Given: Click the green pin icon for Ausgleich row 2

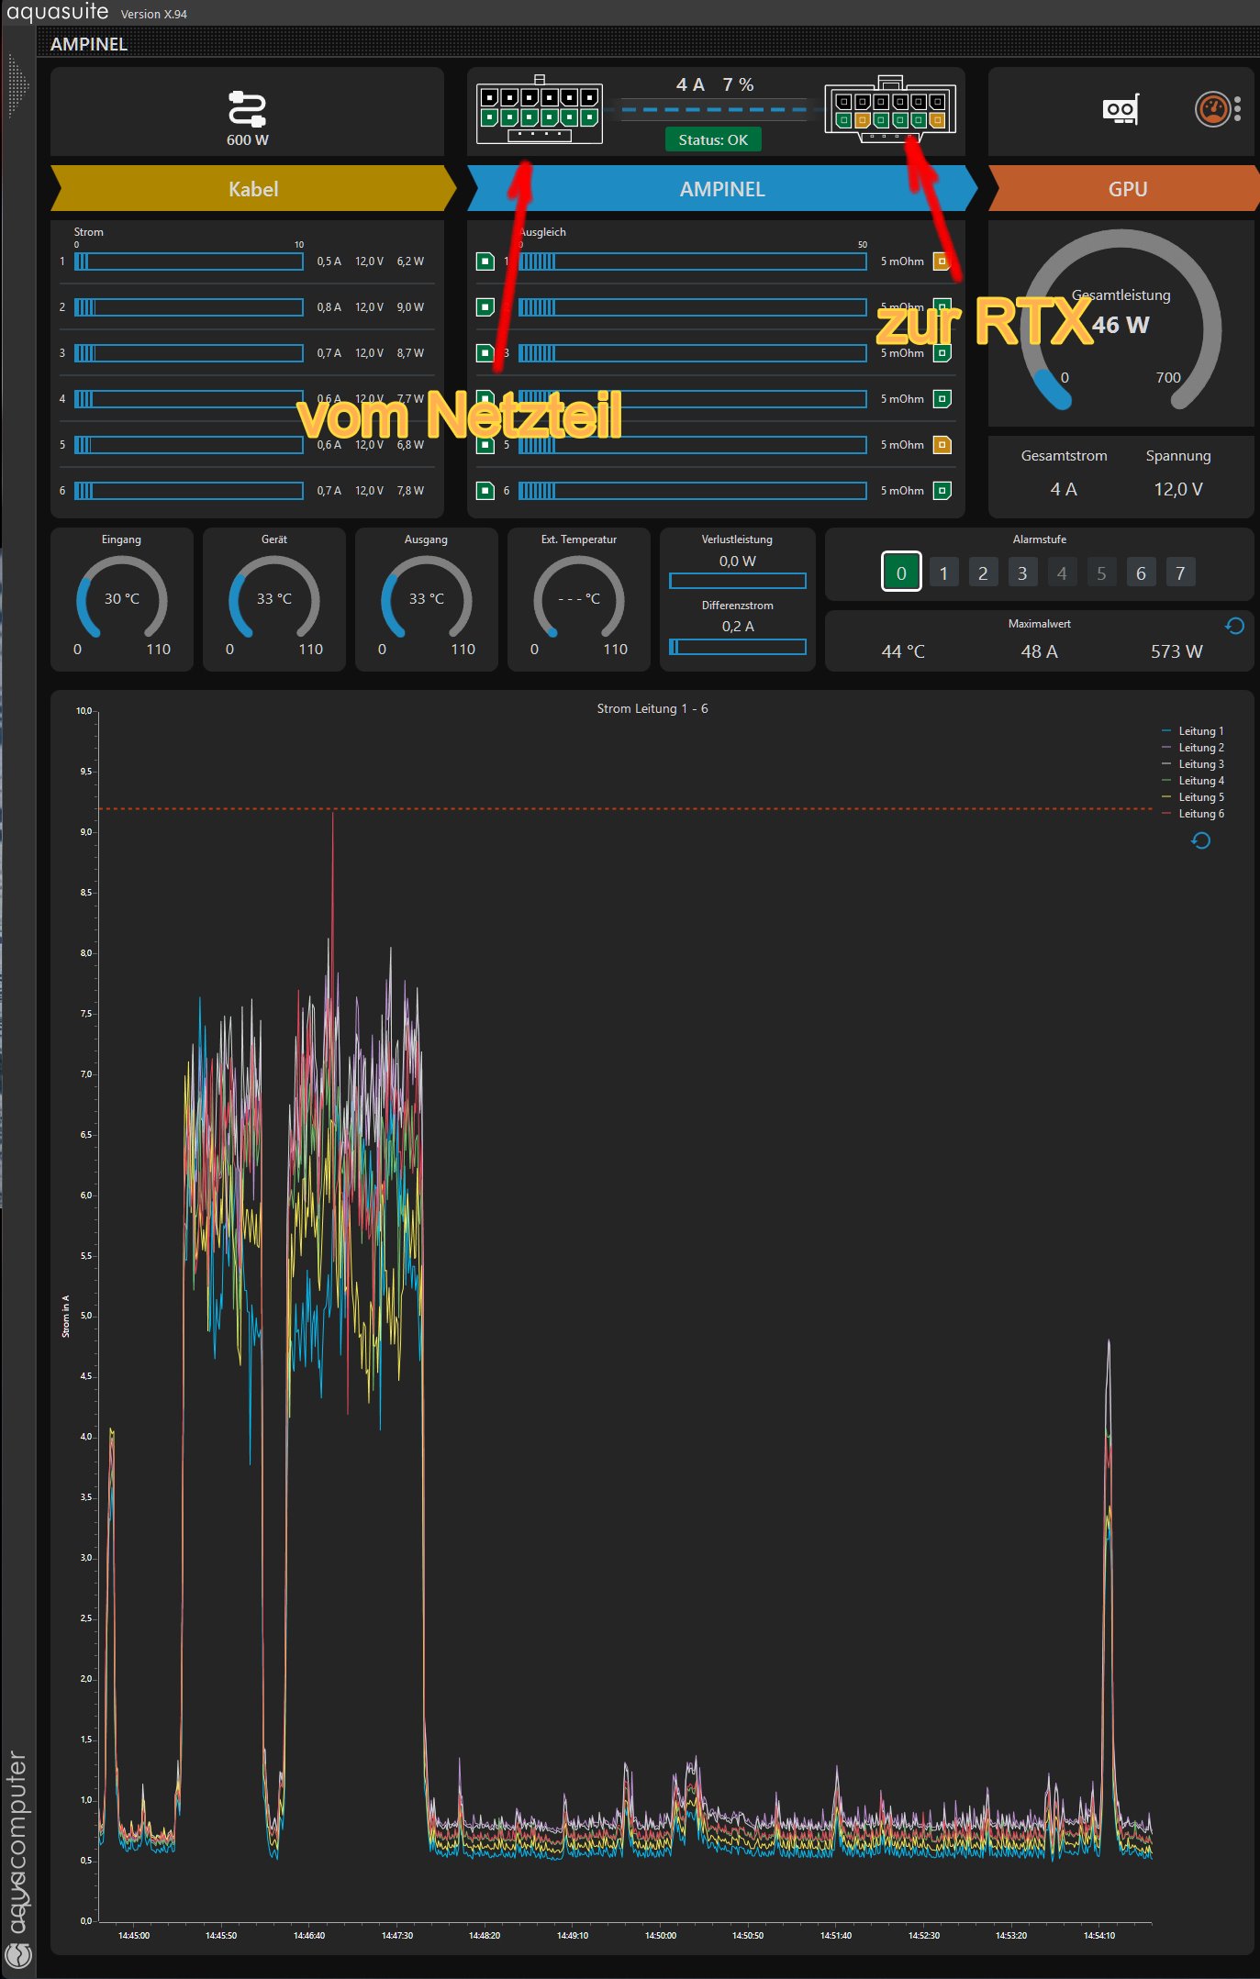Looking at the screenshot, I should tap(485, 307).
